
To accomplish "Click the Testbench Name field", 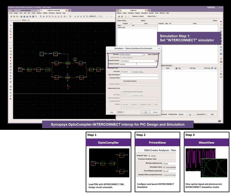I will 139,64.
